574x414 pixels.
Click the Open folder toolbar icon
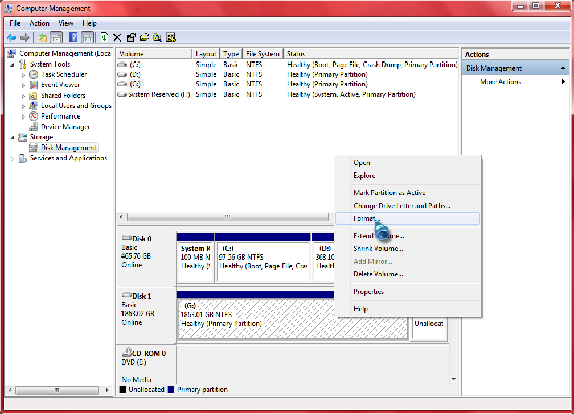tap(144, 38)
